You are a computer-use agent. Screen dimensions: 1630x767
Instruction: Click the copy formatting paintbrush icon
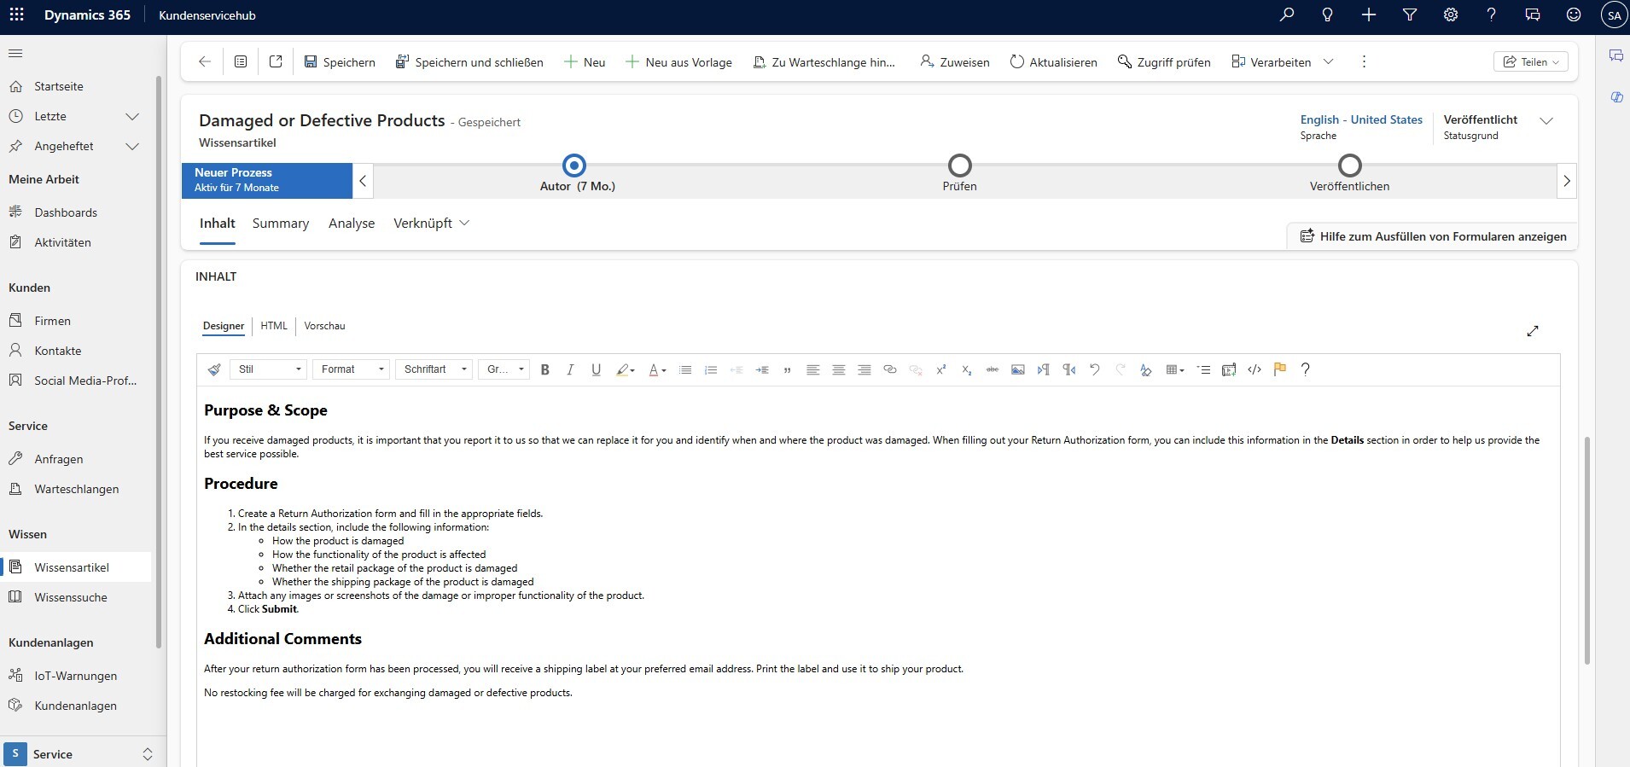click(214, 369)
